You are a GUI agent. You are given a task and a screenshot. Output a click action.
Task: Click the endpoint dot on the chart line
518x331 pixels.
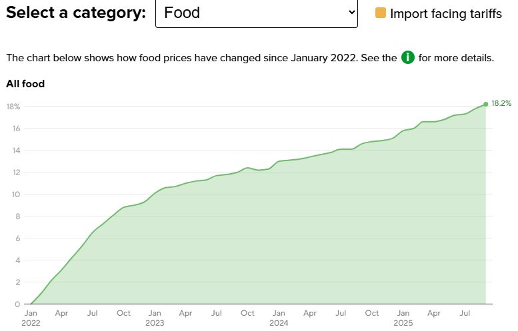coord(485,104)
